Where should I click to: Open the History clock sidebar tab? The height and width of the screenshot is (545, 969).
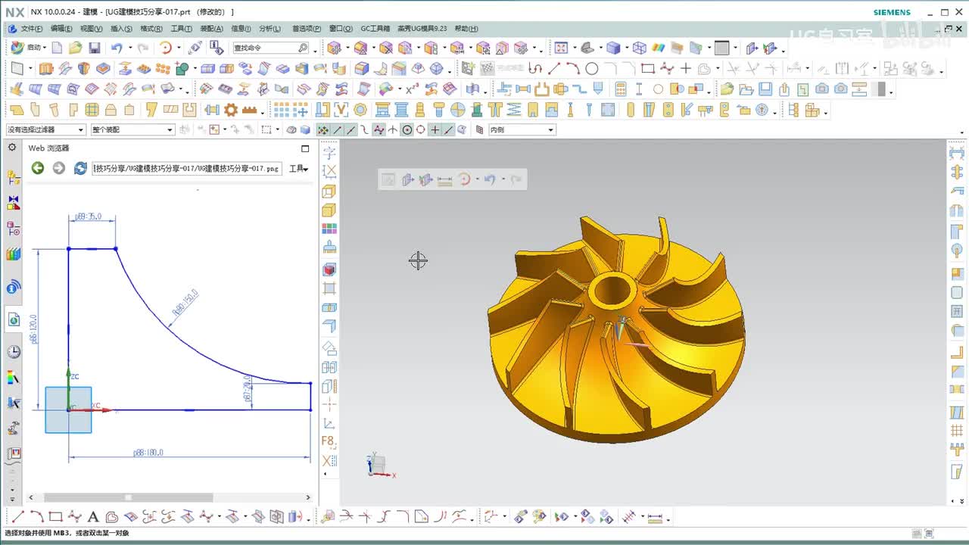click(x=13, y=352)
